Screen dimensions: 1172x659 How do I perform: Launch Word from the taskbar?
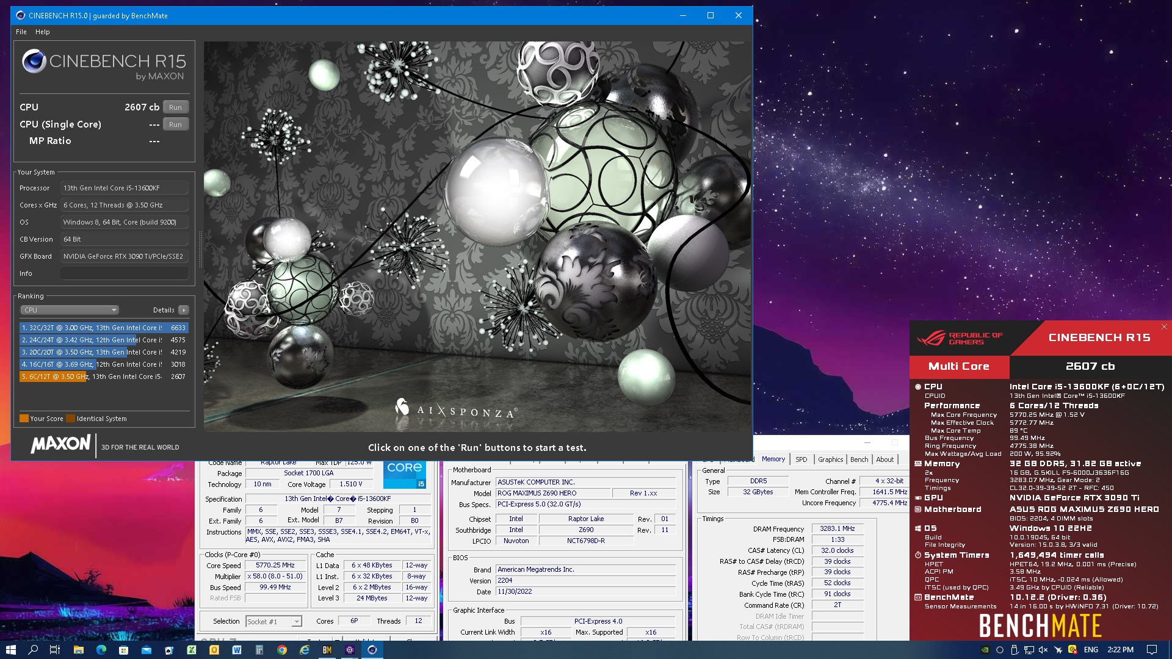[237, 650]
